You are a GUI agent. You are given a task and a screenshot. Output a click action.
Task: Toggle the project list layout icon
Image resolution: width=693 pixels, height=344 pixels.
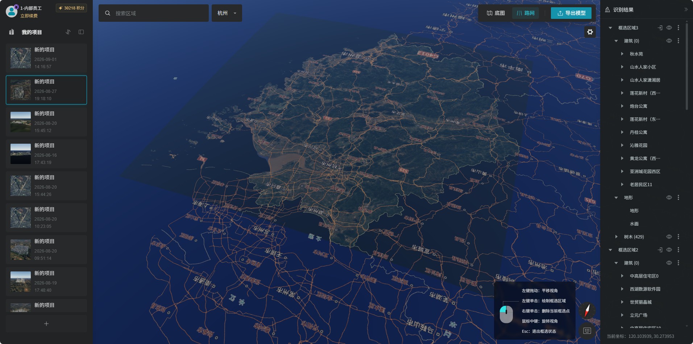pos(81,32)
